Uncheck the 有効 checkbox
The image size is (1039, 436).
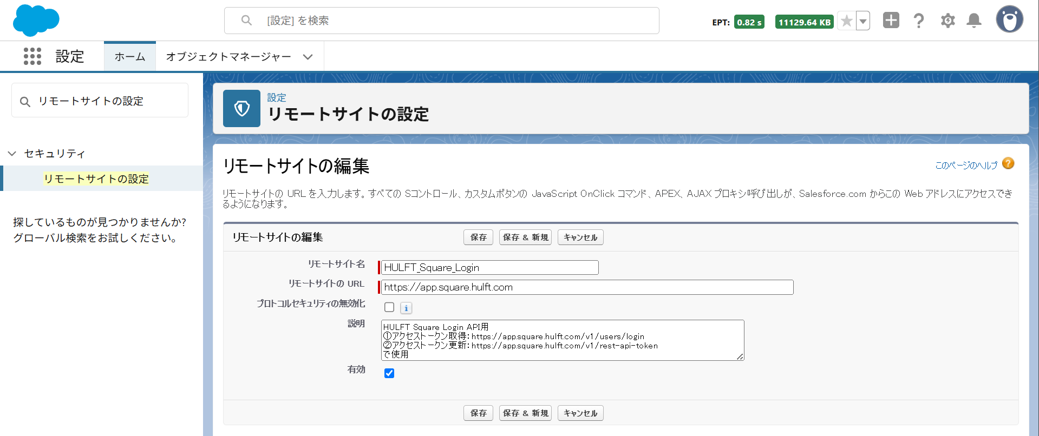(389, 373)
